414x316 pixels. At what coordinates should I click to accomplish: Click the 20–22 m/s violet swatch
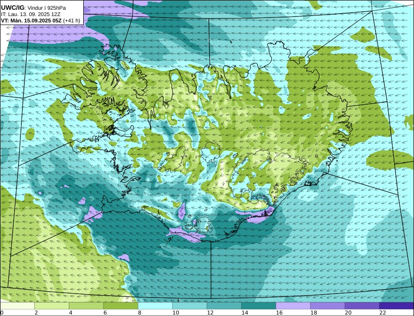(362, 306)
